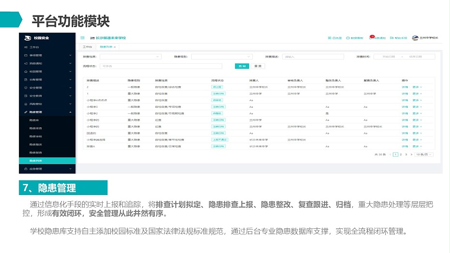Toggle the sidebar collapse hamburger icon
This screenshot has width=450, height=253.
coord(83,38)
